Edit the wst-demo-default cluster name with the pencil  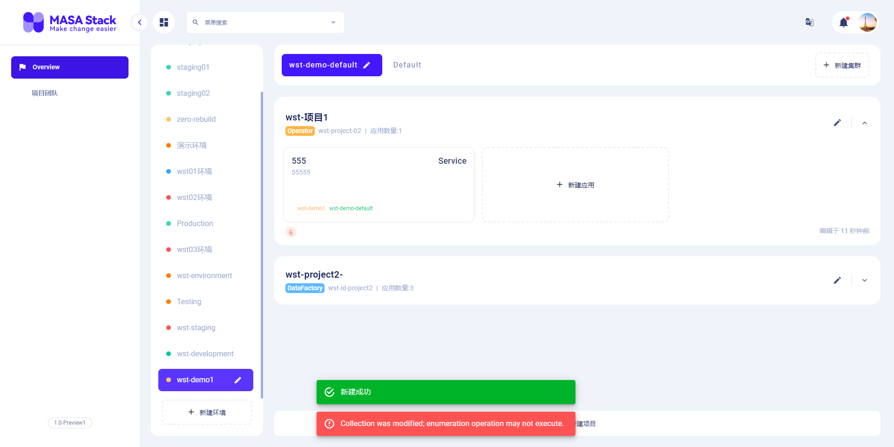tap(367, 65)
